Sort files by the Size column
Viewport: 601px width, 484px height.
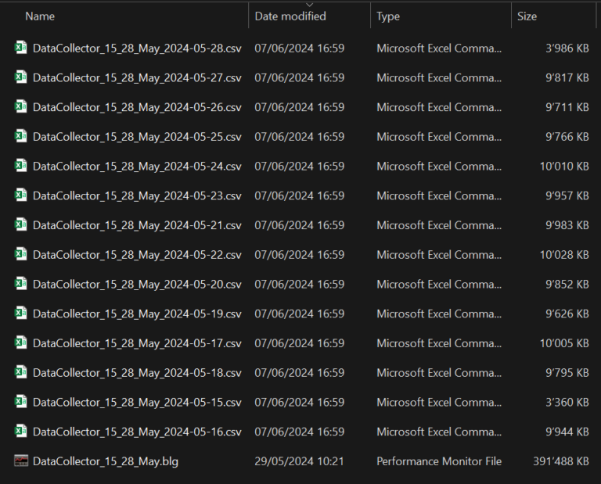[x=527, y=16]
